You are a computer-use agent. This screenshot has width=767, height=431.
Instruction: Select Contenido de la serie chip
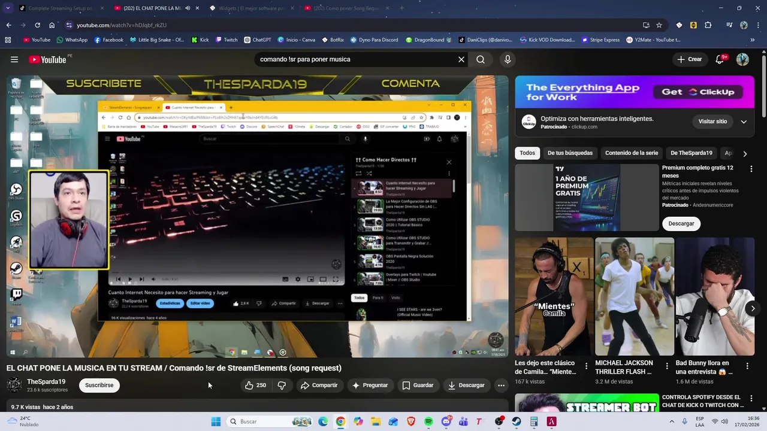(632, 153)
